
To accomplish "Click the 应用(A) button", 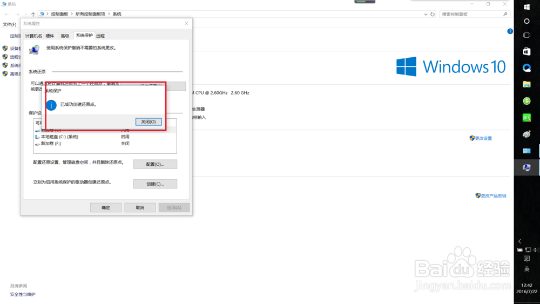I will (x=174, y=207).
